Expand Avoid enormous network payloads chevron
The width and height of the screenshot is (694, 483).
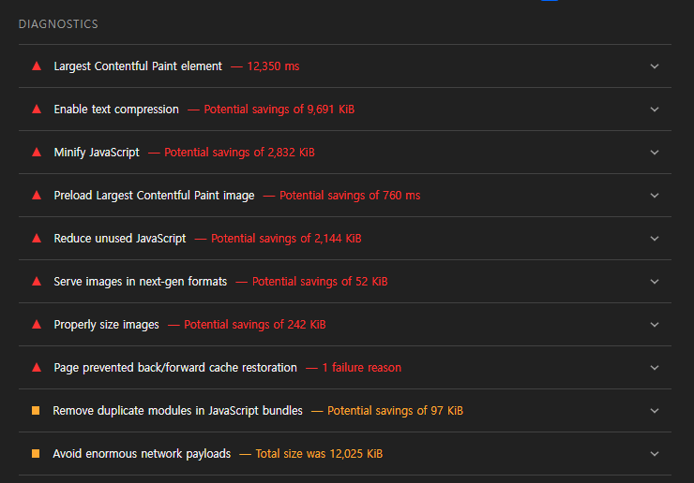click(655, 454)
